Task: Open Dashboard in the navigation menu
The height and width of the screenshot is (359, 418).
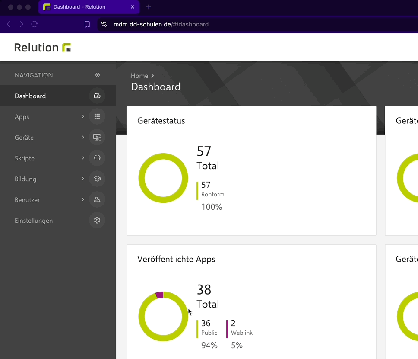Action: 58,96
